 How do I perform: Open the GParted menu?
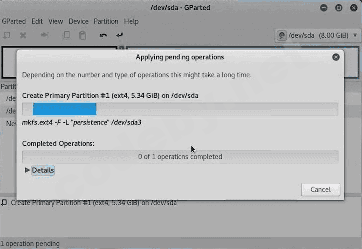coord(14,21)
